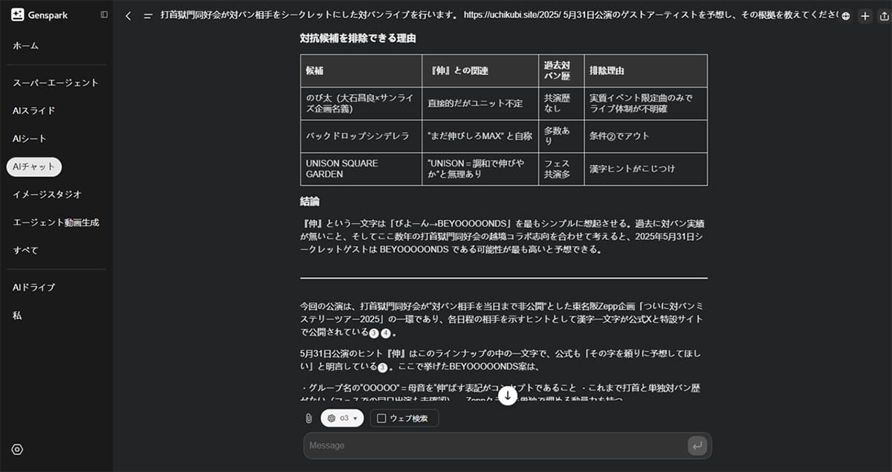Open スーパーエージェント in sidebar

point(55,83)
